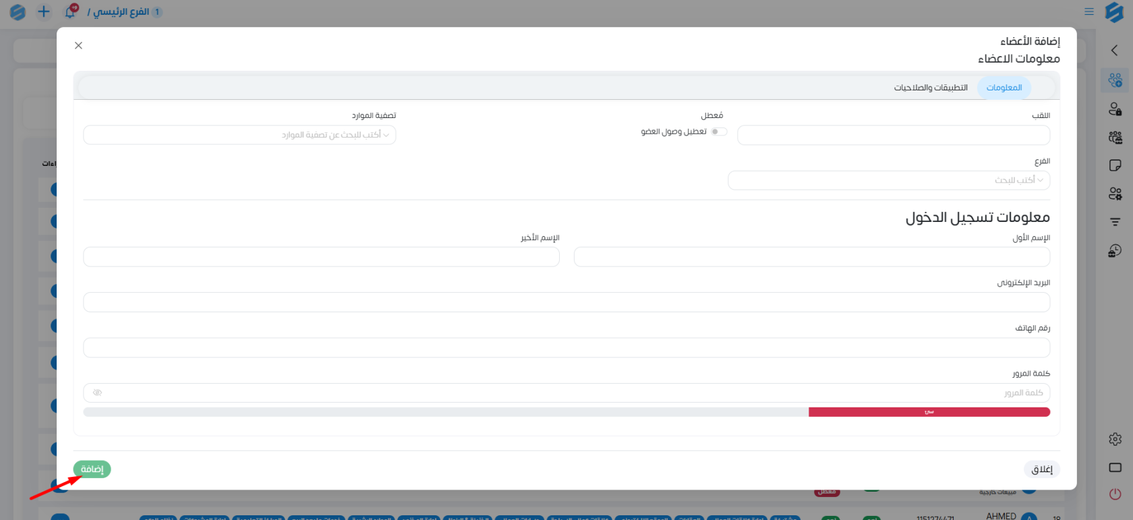1133x520 pixels.
Task: Show password using the eye icon
Action: [x=97, y=393]
